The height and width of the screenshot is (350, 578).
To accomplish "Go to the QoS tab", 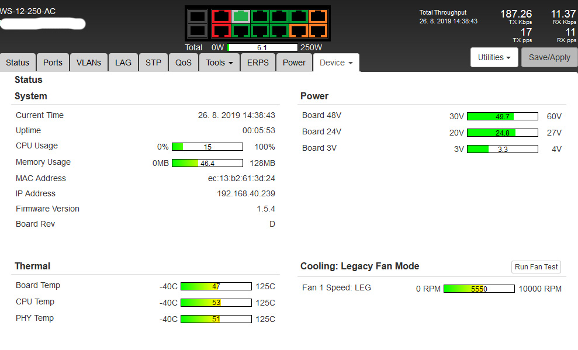I will [183, 63].
